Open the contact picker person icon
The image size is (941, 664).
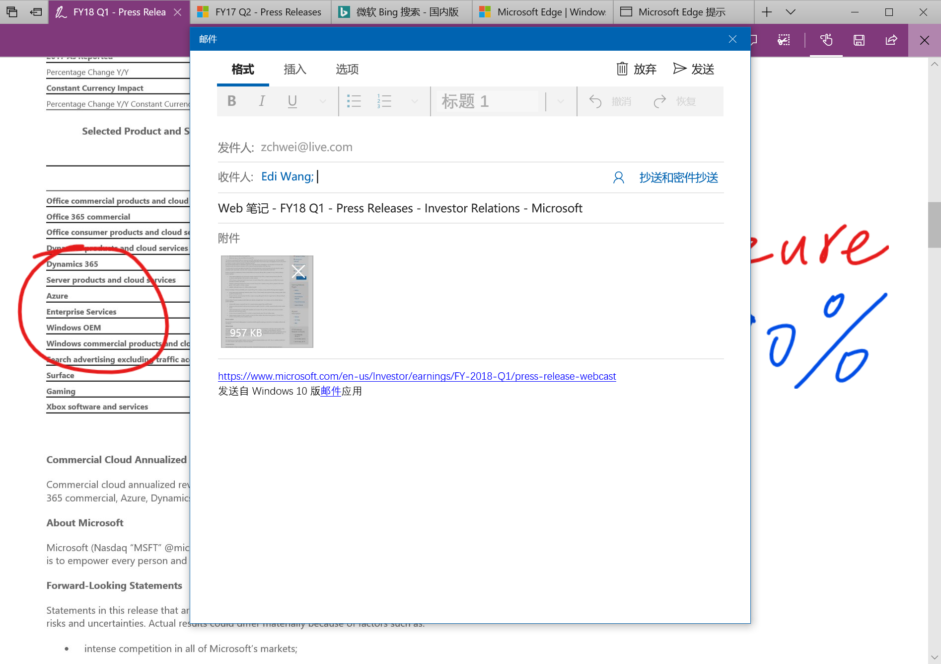618,177
